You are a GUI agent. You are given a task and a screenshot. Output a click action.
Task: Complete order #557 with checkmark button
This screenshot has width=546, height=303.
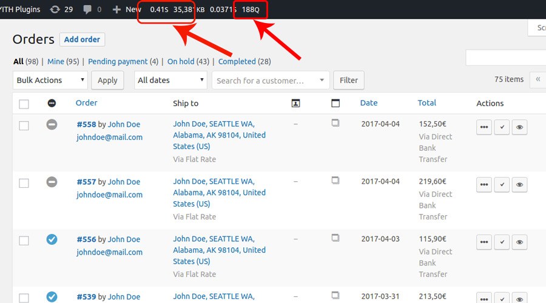click(x=502, y=184)
